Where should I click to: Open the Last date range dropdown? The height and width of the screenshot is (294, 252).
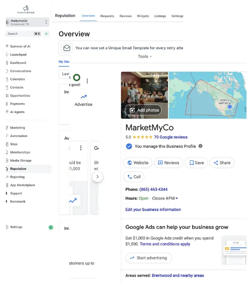[64, 74]
